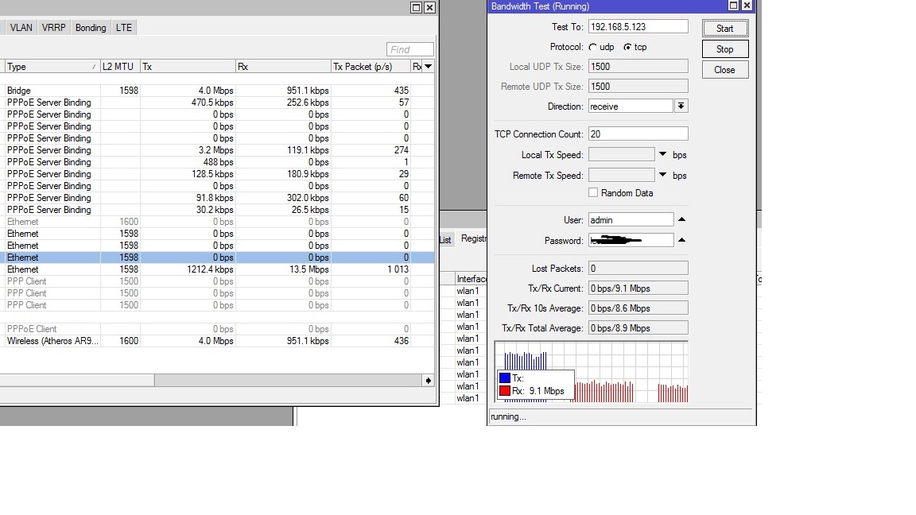Open the Registration tab in the wireless window
The width and height of the screenshot is (916, 515).
[x=473, y=238]
